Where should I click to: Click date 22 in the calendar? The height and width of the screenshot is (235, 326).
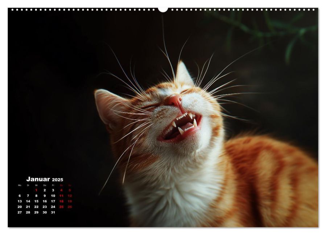point(36,207)
